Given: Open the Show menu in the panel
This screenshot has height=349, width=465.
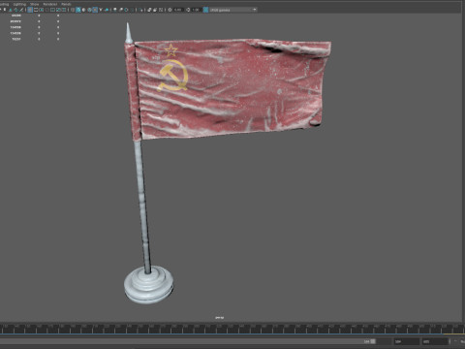Looking at the screenshot, I should coord(35,4).
